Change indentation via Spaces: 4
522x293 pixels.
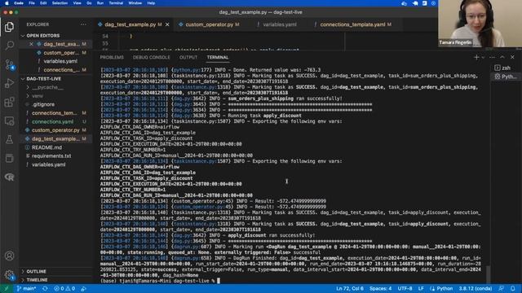(381, 288)
